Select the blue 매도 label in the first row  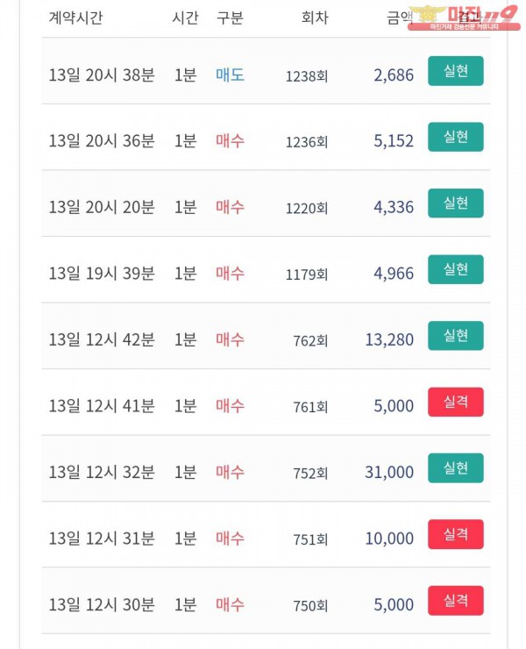[230, 75]
